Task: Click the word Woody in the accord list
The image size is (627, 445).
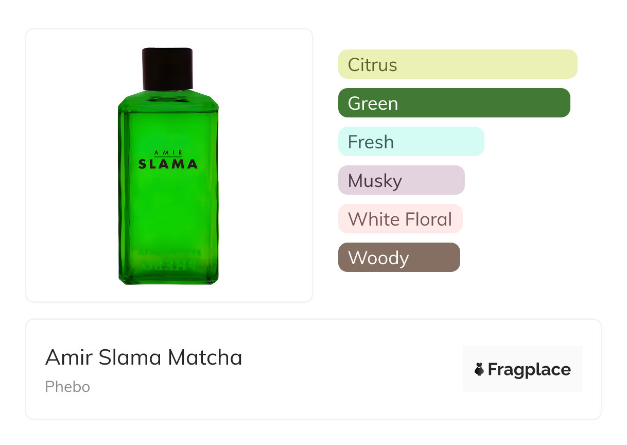Action: [x=378, y=258]
